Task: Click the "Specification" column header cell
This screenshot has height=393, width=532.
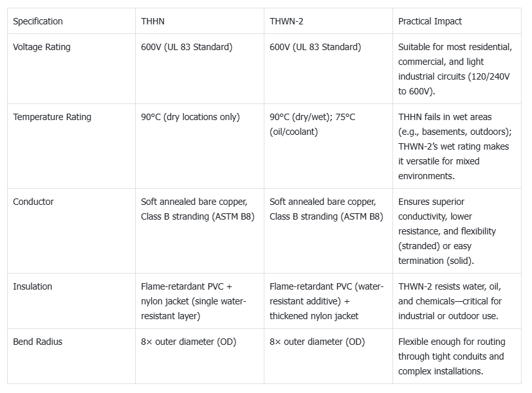Action: (38, 21)
